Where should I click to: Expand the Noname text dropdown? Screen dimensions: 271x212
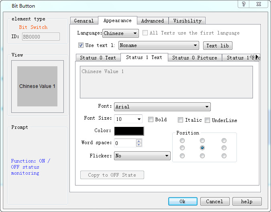coord(159,45)
